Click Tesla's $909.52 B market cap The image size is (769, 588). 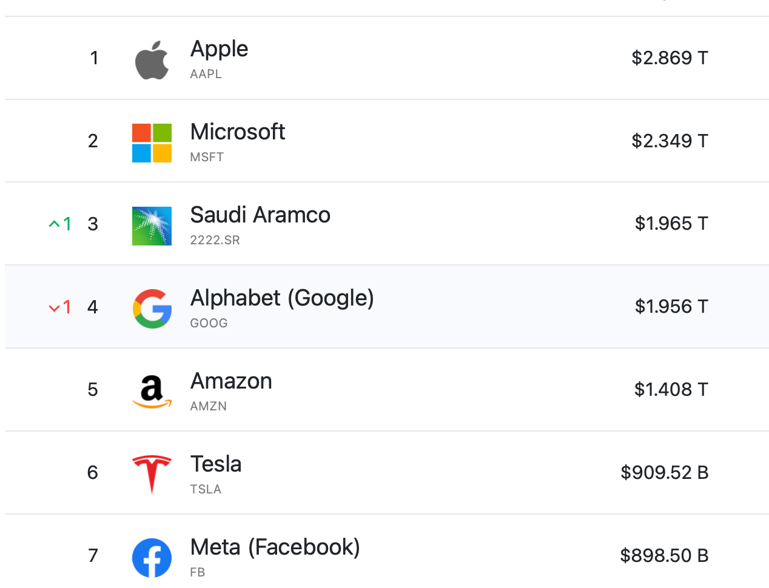coord(664,472)
